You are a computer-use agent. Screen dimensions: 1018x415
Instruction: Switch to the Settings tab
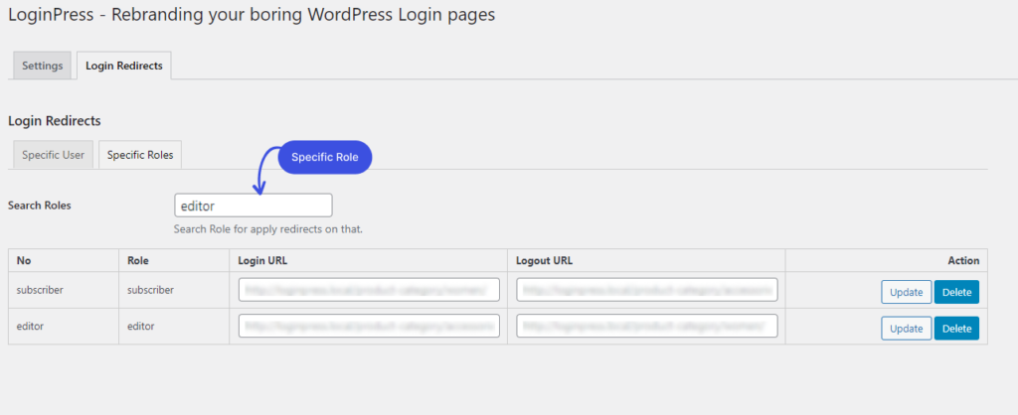click(42, 66)
